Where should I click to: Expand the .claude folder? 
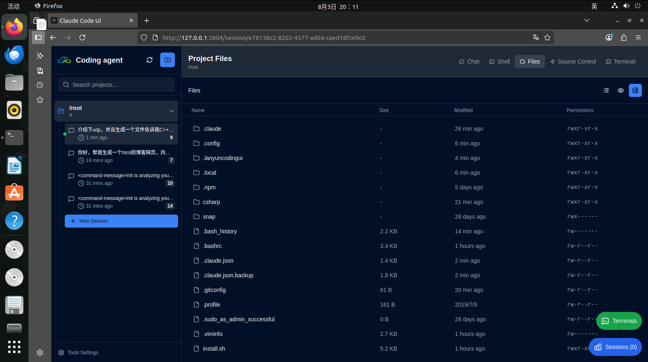point(212,129)
